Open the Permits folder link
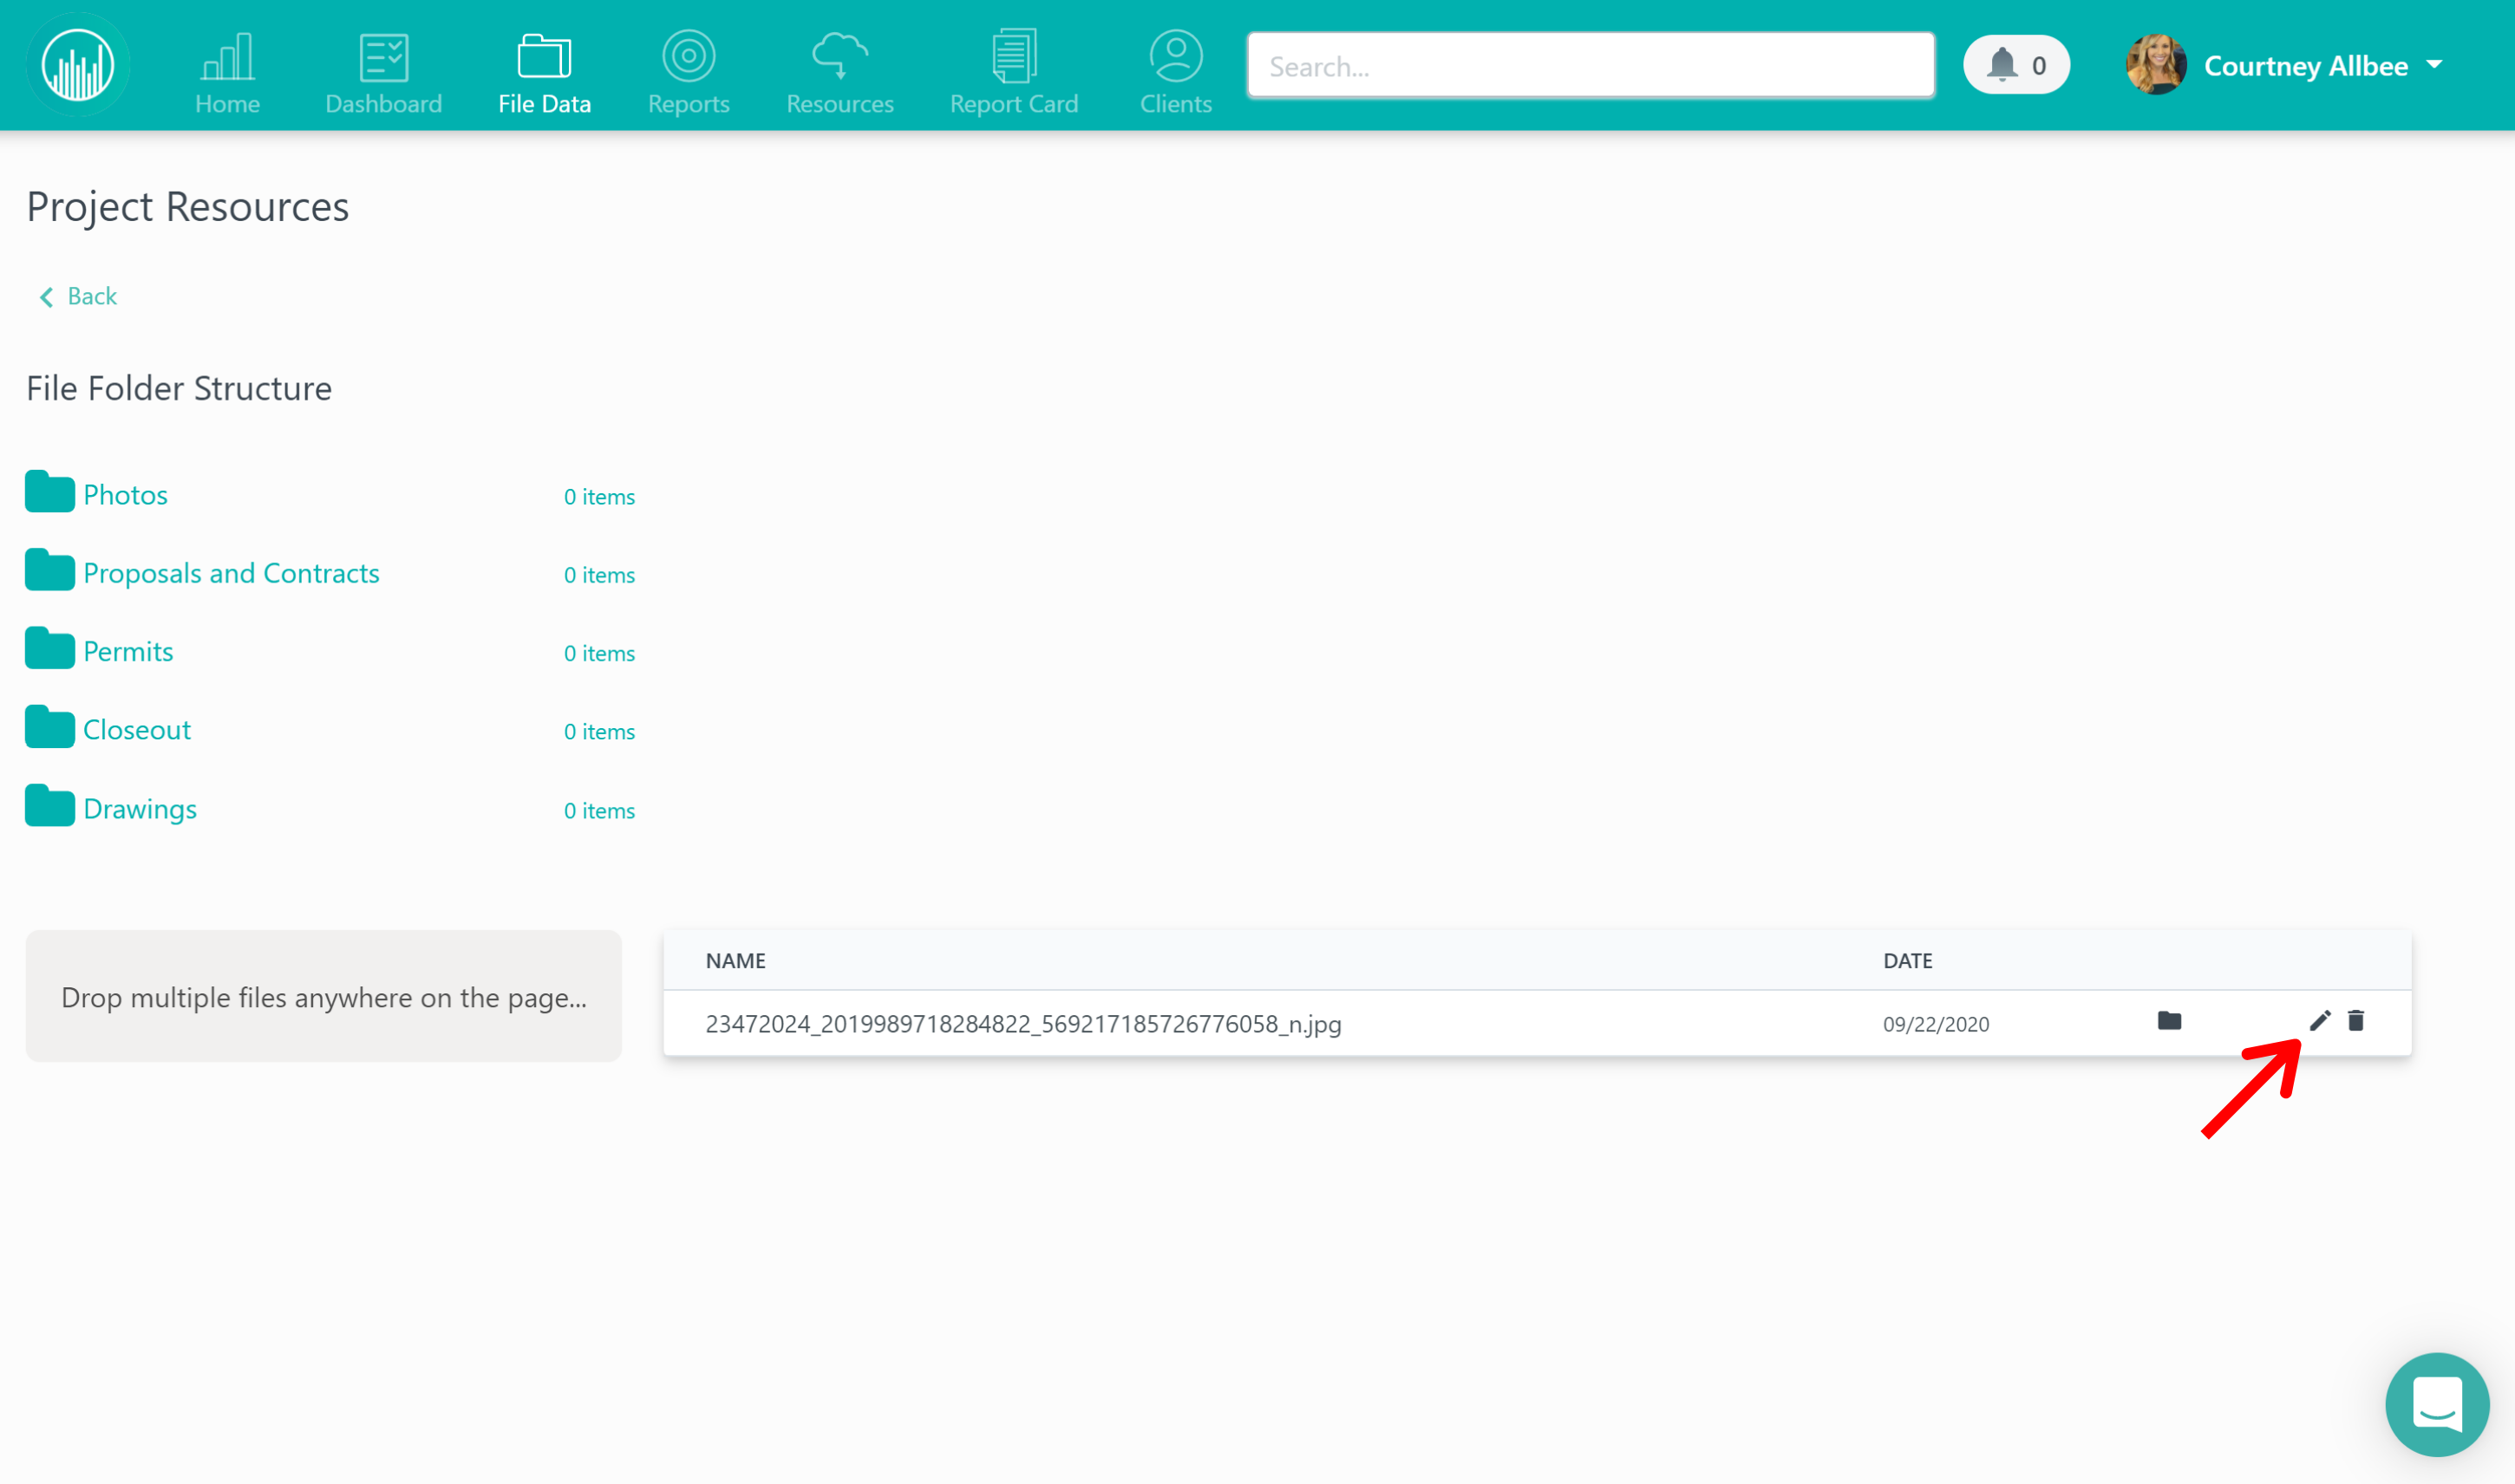Screen dimensions: 2515x1484 coord(128,652)
